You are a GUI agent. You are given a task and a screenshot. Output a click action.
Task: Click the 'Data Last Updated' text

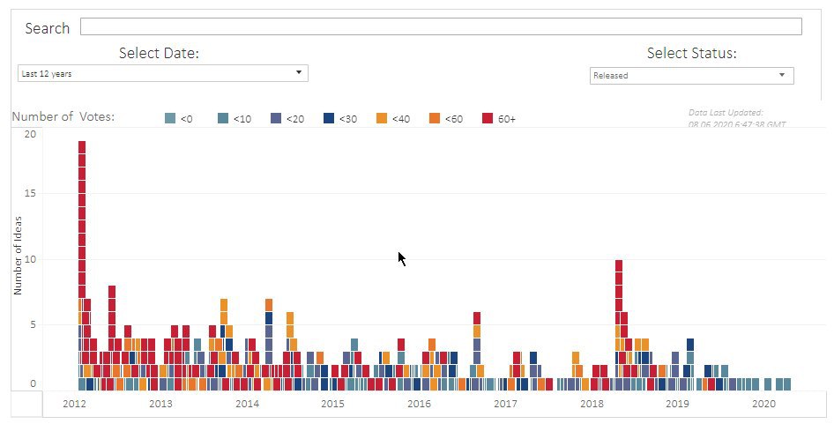click(x=726, y=112)
